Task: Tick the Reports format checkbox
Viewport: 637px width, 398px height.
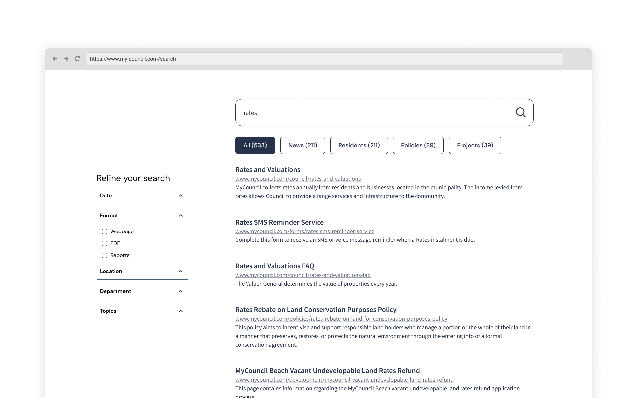Action: [x=105, y=255]
